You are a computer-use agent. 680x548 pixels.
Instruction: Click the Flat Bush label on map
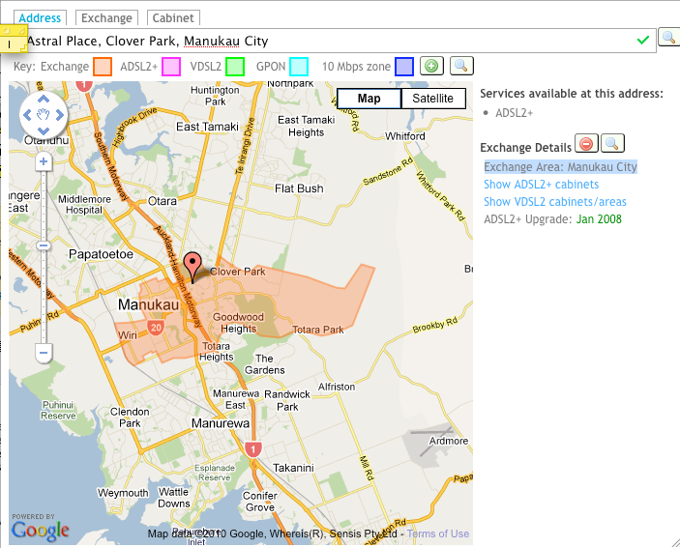(x=299, y=188)
